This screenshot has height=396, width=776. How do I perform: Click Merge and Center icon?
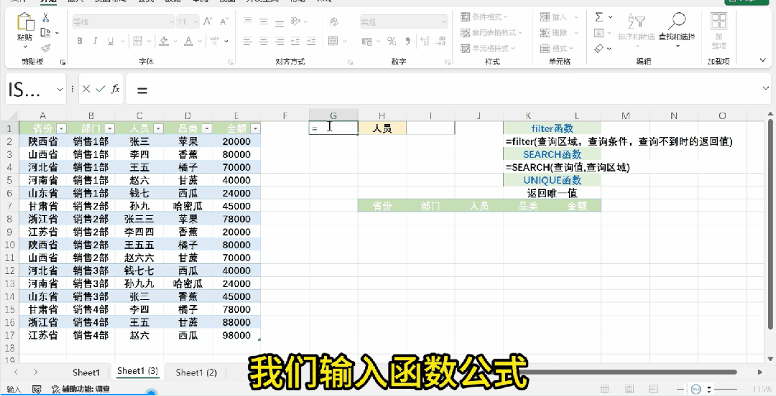(333, 41)
